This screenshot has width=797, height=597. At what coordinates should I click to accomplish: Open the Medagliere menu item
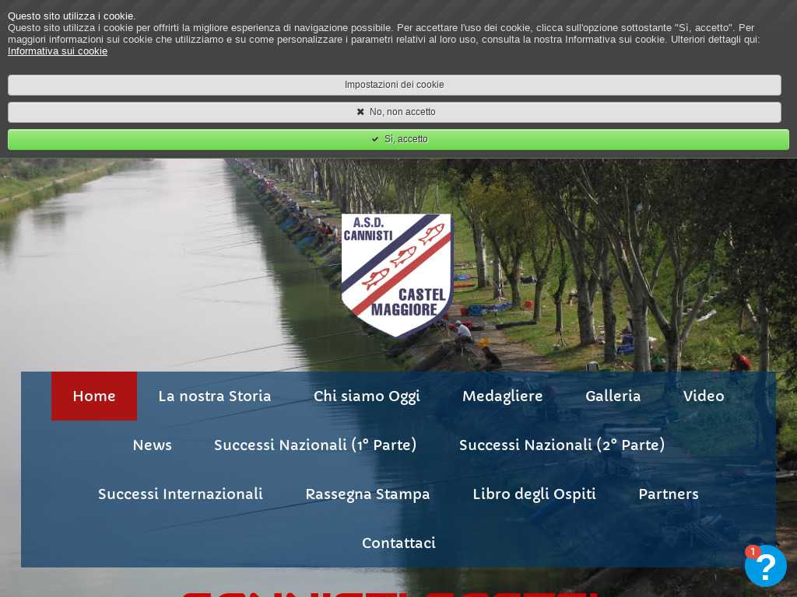(503, 396)
